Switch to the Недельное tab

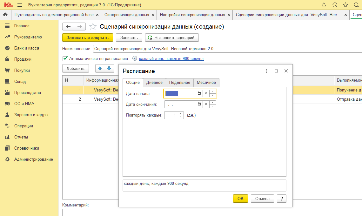point(179,83)
